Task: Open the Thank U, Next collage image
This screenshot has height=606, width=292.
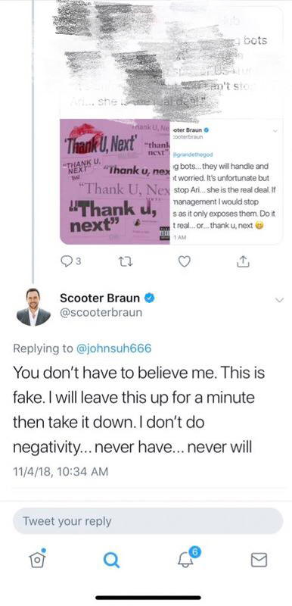Action: pyautogui.click(x=115, y=182)
